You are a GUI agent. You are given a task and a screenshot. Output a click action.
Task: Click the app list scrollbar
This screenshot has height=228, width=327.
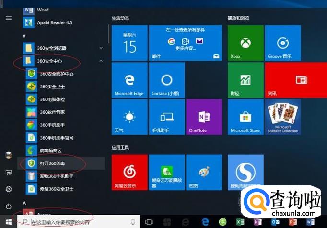point(109,34)
